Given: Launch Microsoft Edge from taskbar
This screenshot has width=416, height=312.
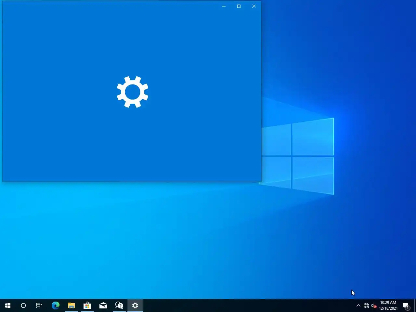Looking at the screenshot, I should pyautogui.click(x=56, y=305).
